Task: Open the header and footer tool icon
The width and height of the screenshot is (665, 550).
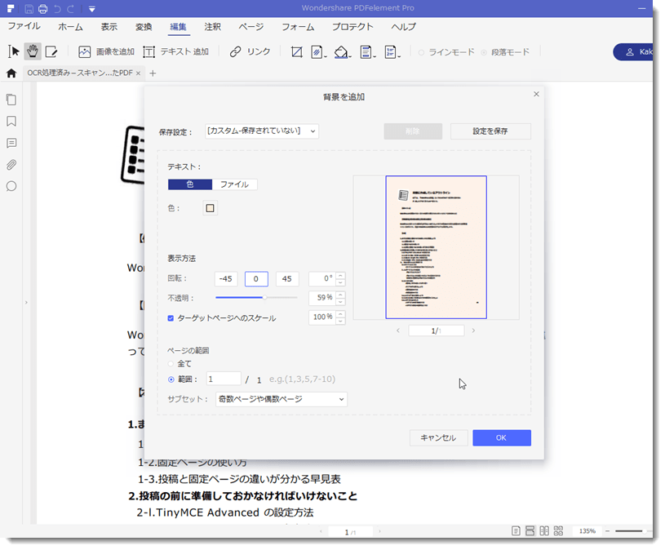Action: point(366,51)
